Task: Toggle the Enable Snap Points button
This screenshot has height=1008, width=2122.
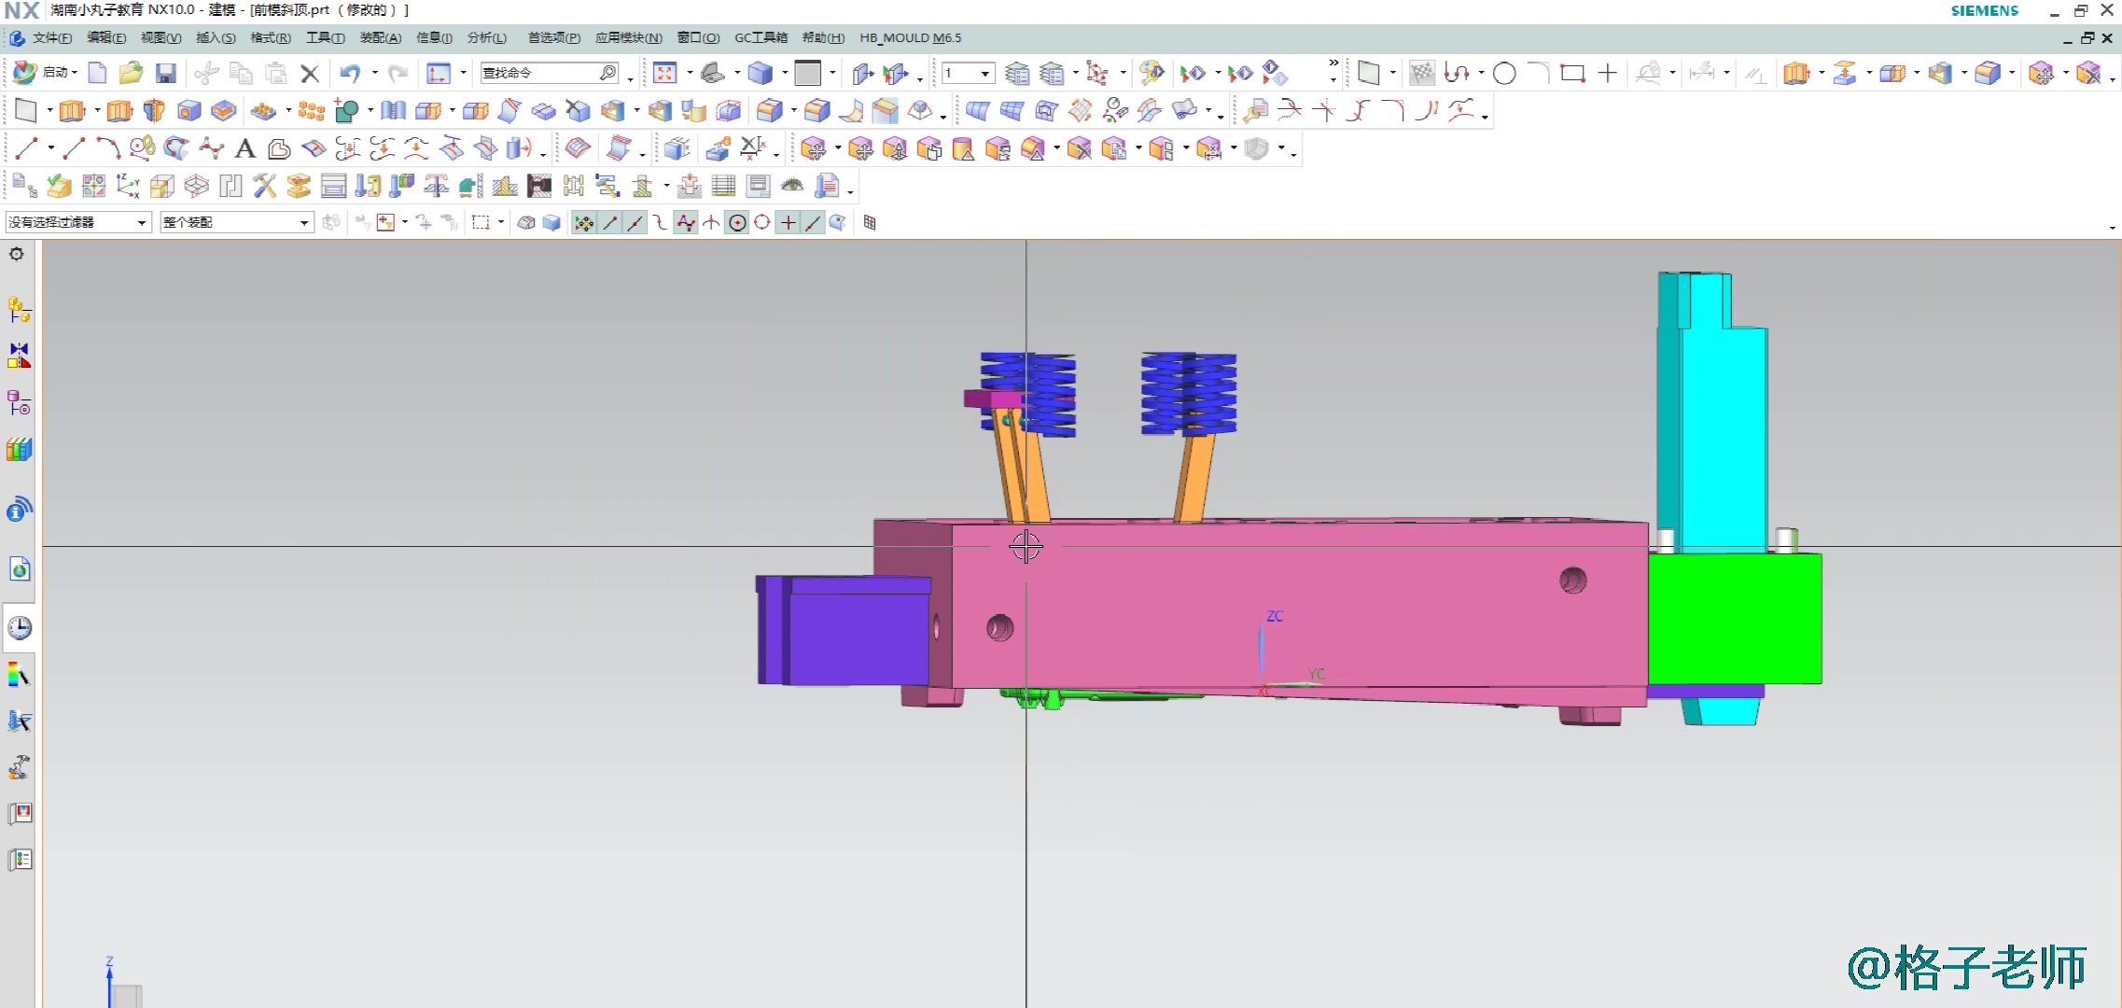Action: 583,223
